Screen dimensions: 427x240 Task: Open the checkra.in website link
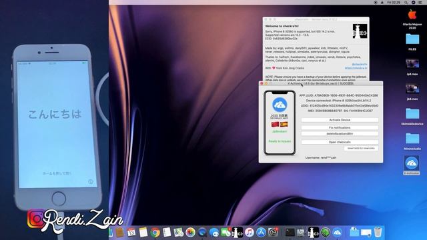pos(356,68)
